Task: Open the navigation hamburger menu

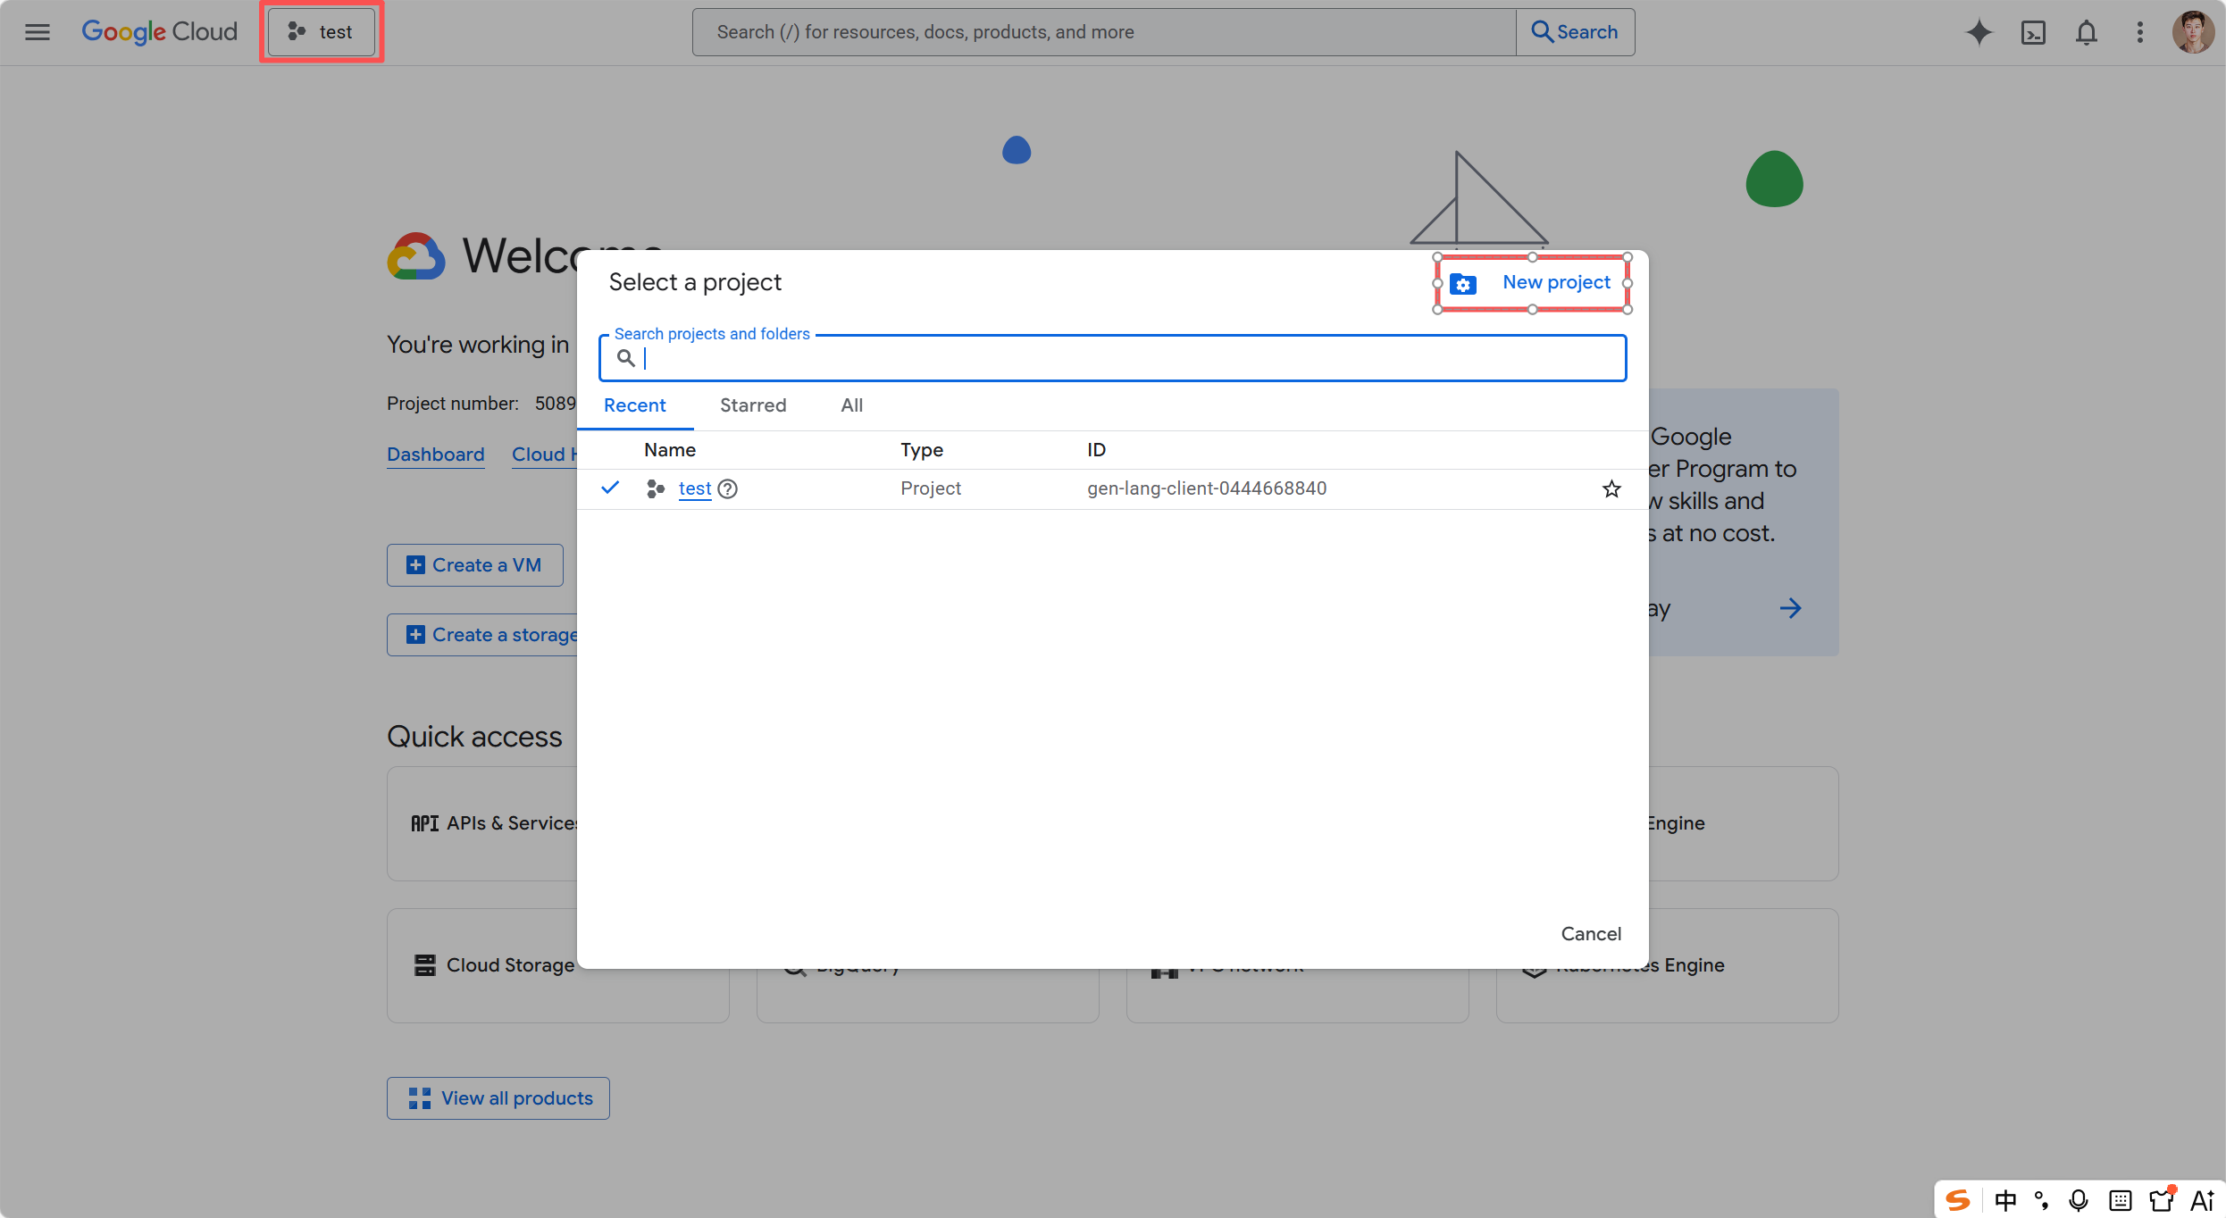Action: click(x=37, y=31)
